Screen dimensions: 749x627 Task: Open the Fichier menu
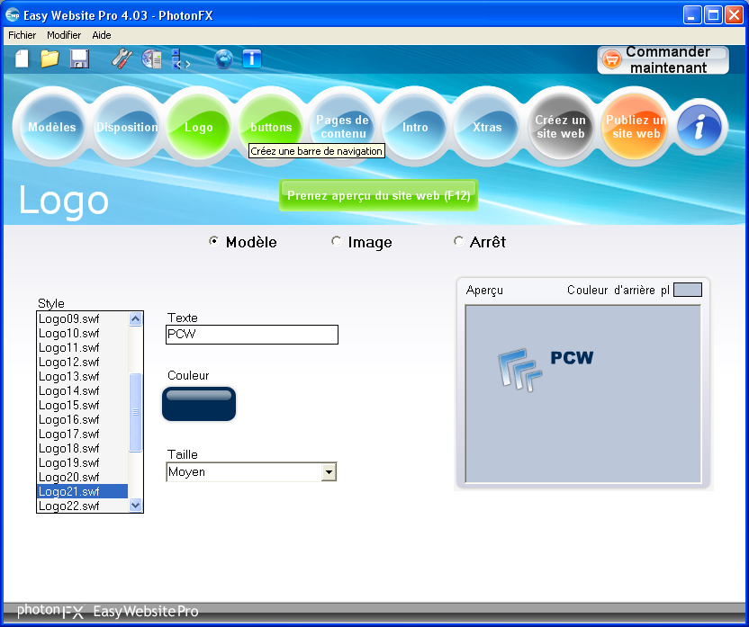(x=22, y=35)
